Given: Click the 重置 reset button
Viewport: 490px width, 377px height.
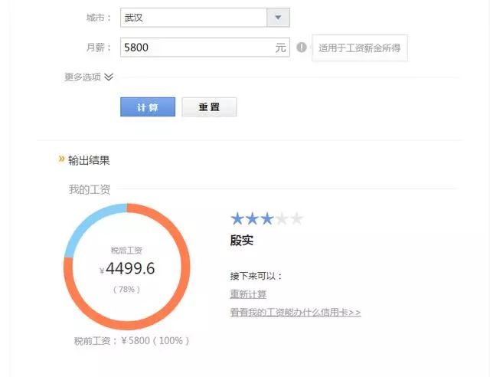Looking at the screenshot, I should 209,107.
